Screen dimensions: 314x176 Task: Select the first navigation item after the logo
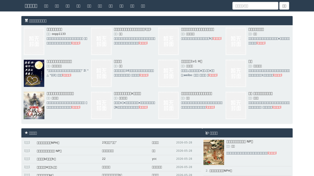click(x=46, y=6)
